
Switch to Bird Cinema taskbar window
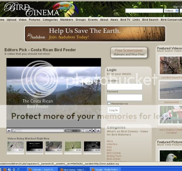[73, 170]
